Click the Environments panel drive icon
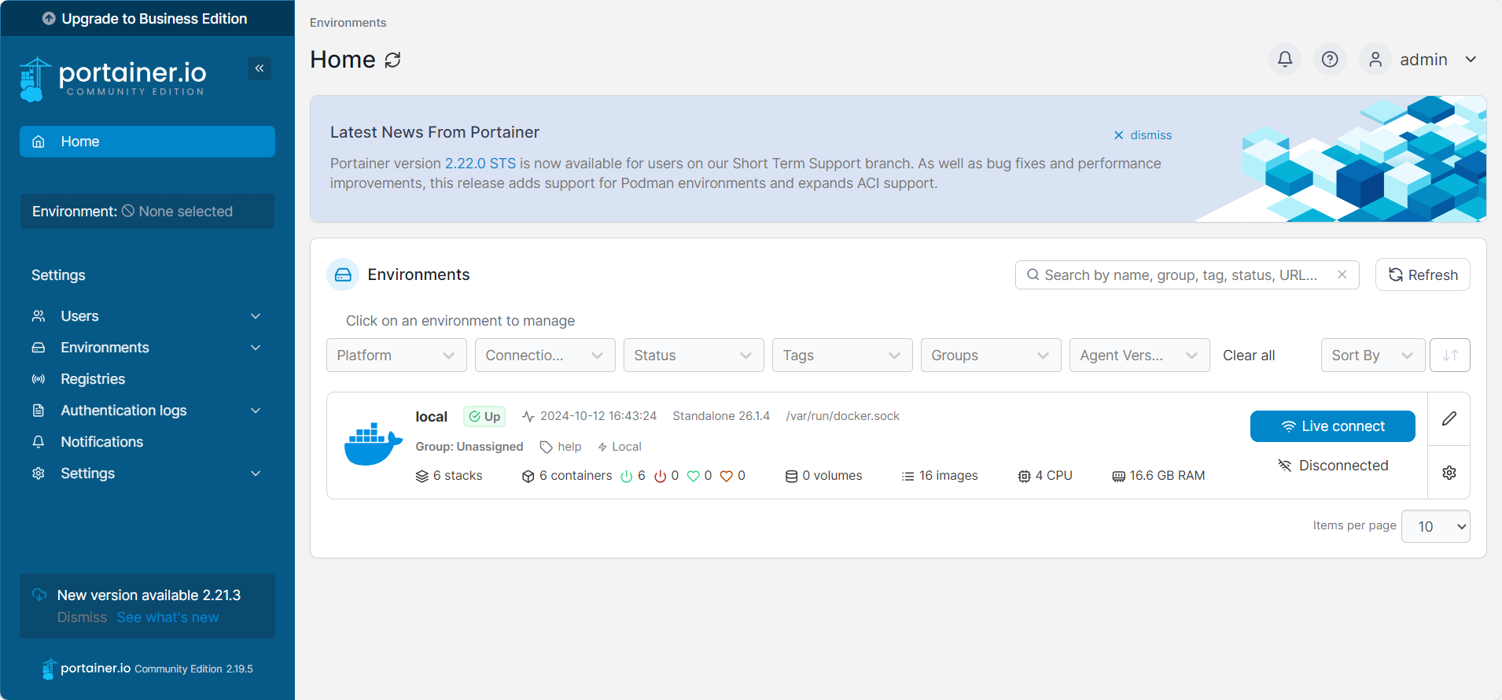The width and height of the screenshot is (1502, 700). click(x=343, y=274)
